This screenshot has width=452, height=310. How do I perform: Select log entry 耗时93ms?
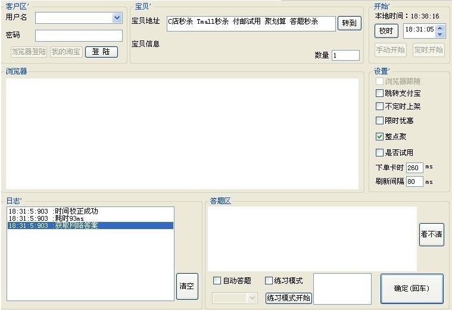(x=91, y=218)
